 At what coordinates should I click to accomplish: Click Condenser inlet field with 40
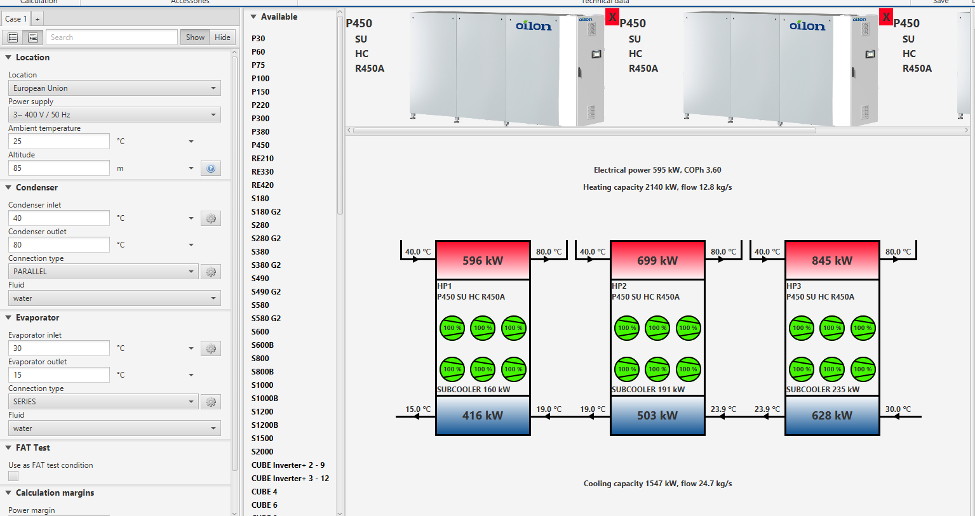tap(59, 218)
